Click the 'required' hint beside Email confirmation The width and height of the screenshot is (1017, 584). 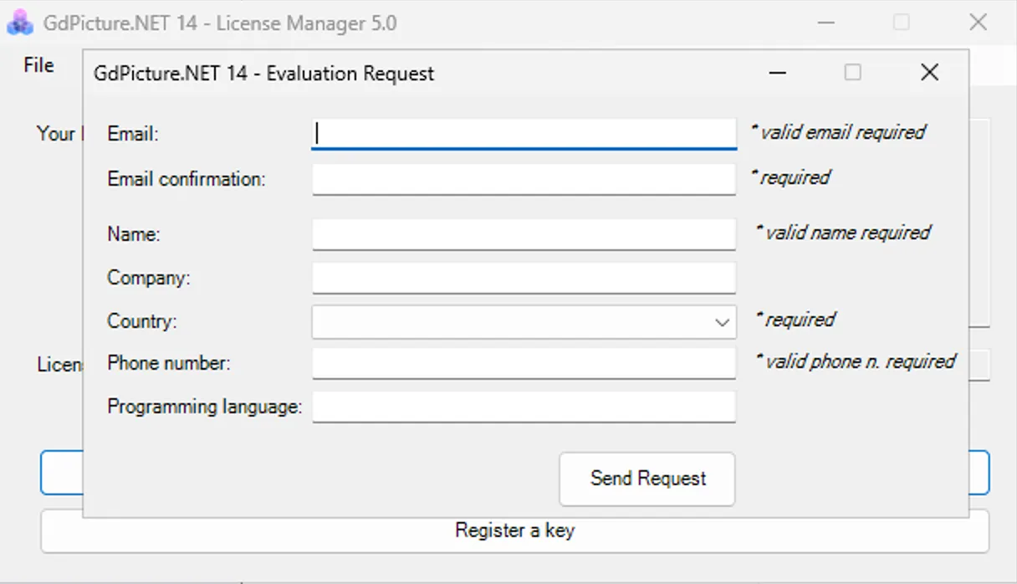click(x=790, y=177)
